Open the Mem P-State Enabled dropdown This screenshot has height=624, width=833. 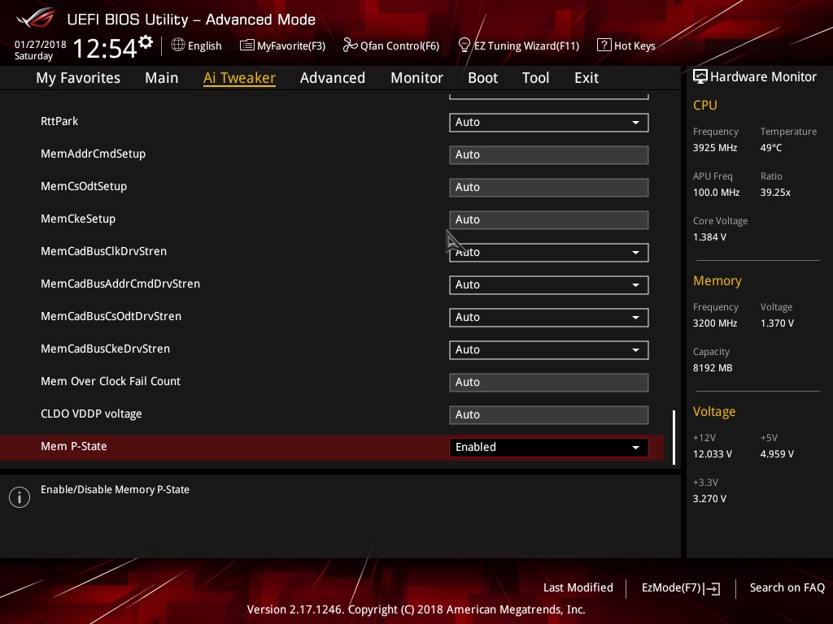(x=549, y=448)
